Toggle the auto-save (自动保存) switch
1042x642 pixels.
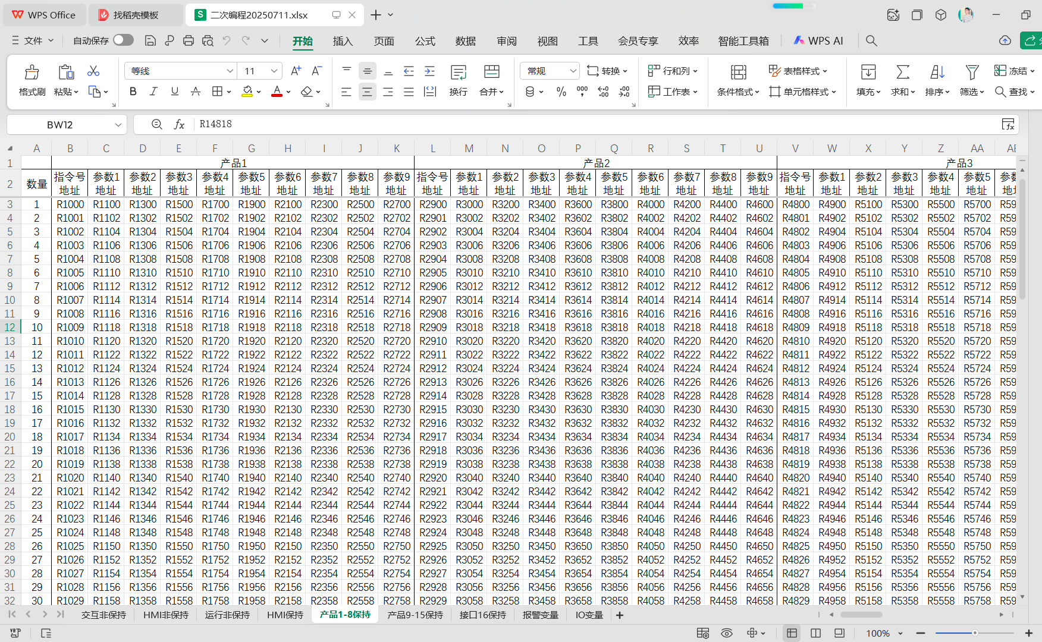point(123,40)
